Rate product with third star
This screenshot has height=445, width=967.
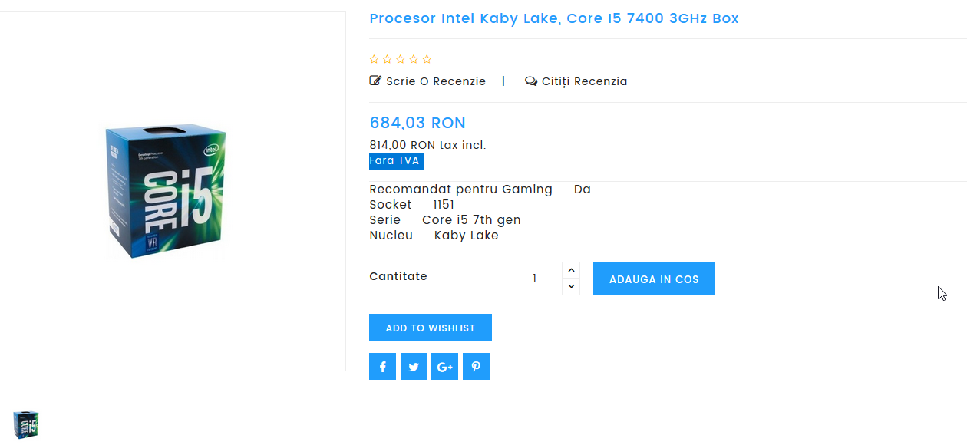pyautogui.click(x=401, y=59)
